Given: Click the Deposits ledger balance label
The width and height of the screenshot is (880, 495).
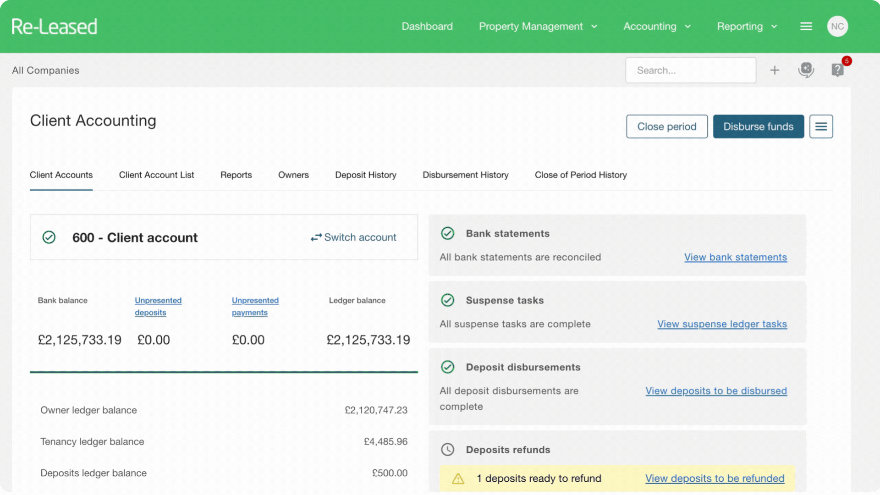Looking at the screenshot, I should 93,473.
